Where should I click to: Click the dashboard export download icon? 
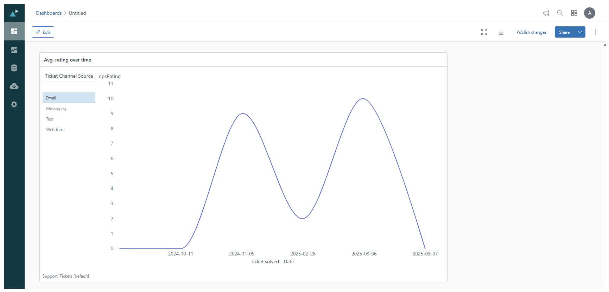pos(501,32)
